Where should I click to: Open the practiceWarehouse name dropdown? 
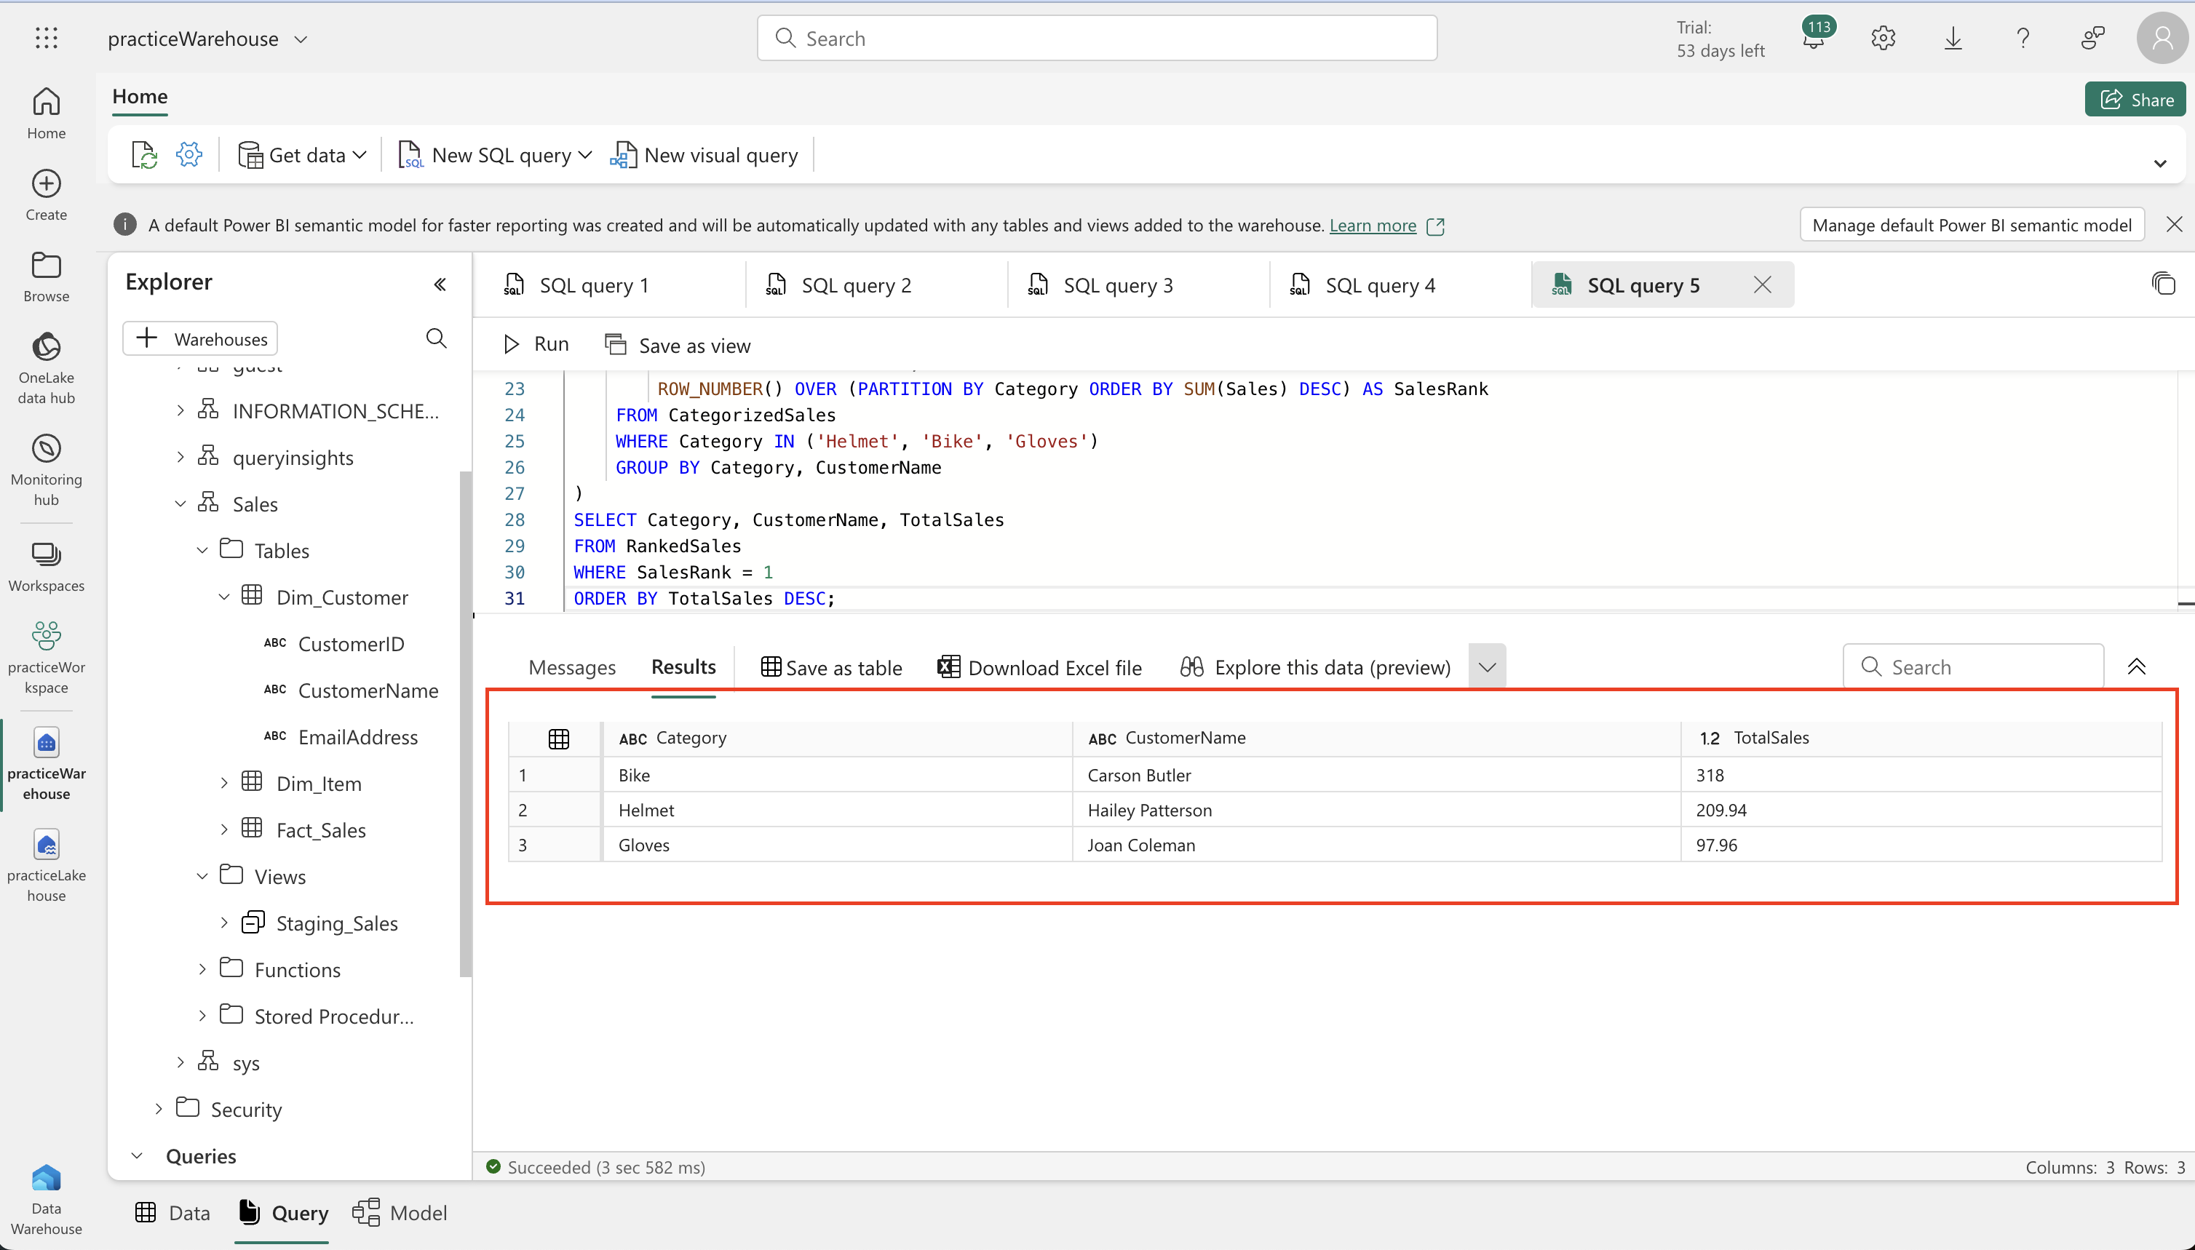(301, 39)
